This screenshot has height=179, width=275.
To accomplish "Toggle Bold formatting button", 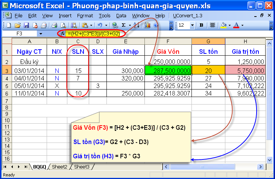I will 201,25.
